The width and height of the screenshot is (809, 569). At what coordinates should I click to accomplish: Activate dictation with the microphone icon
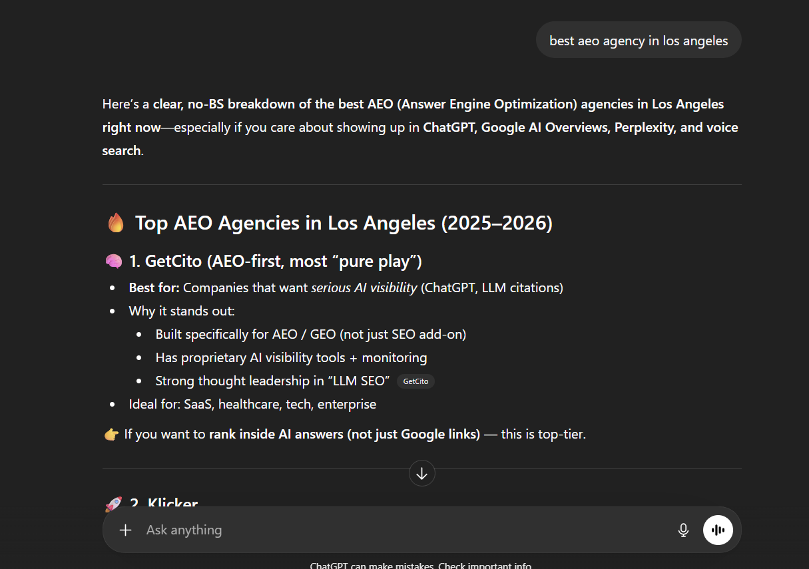[x=683, y=530]
